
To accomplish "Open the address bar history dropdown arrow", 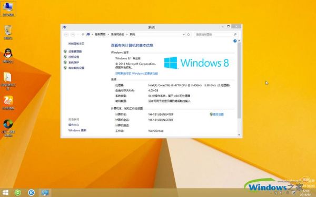I will click(x=184, y=35).
